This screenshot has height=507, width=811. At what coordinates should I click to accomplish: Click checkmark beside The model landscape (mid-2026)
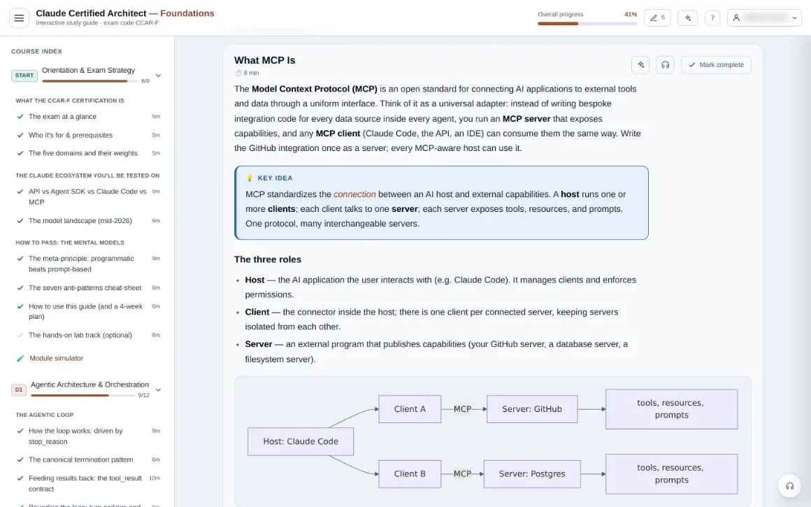coord(20,221)
